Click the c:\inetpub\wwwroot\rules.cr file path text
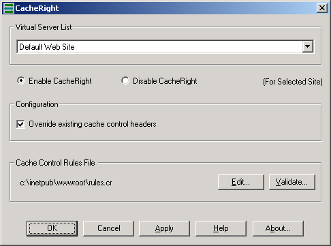331x246 pixels. pos(66,183)
